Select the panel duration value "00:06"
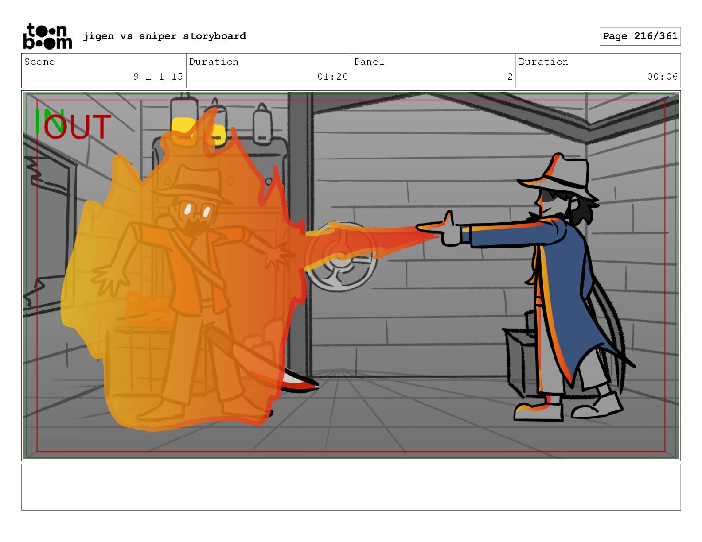Screen dimensions: 702x542 point(663,77)
